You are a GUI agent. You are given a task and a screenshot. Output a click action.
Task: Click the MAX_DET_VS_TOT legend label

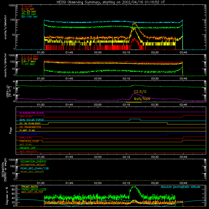pyautogui.click(x=32, y=192)
